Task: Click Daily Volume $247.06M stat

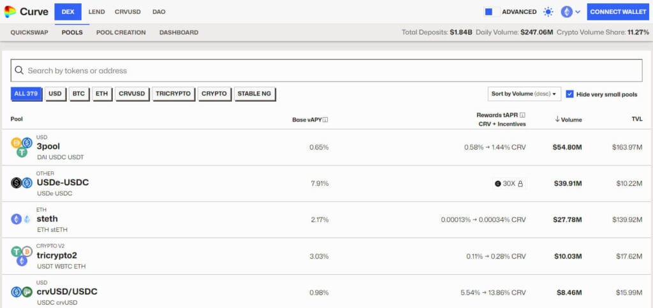Action: point(515,32)
